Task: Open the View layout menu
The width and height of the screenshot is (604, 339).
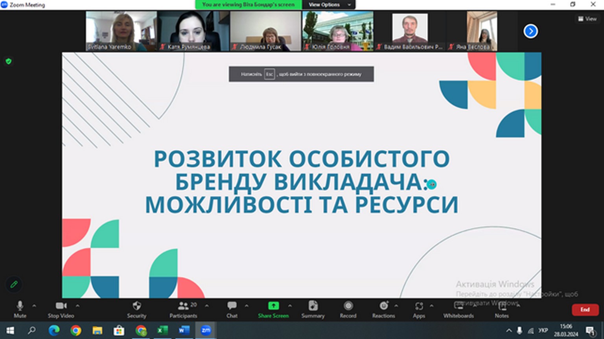Action: click(x=587, y=18)
